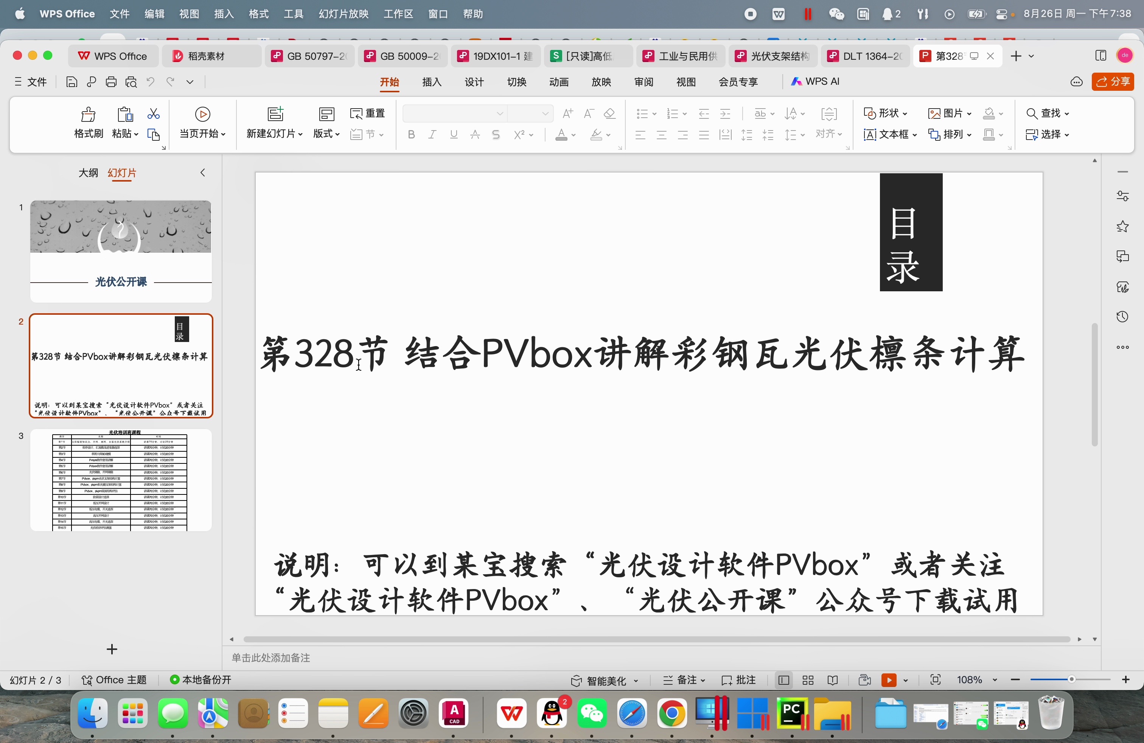Click the reading view book icon
Image resolution: width=1144 pixels, height=743 pixels.
click(x=833, y=680)
